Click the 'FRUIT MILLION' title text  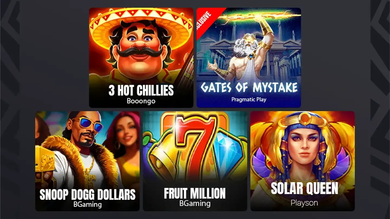coord(195,193)
